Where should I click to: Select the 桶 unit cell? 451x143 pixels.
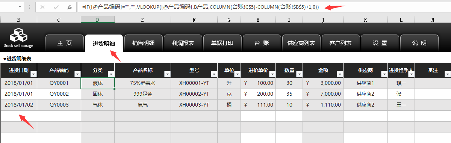229,105
